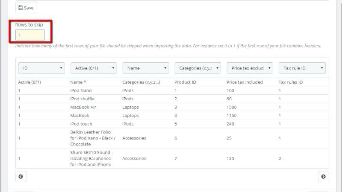The image size is (342, 192).
Task: Open the ID column dropdown
Action: [x=41, y=68]
